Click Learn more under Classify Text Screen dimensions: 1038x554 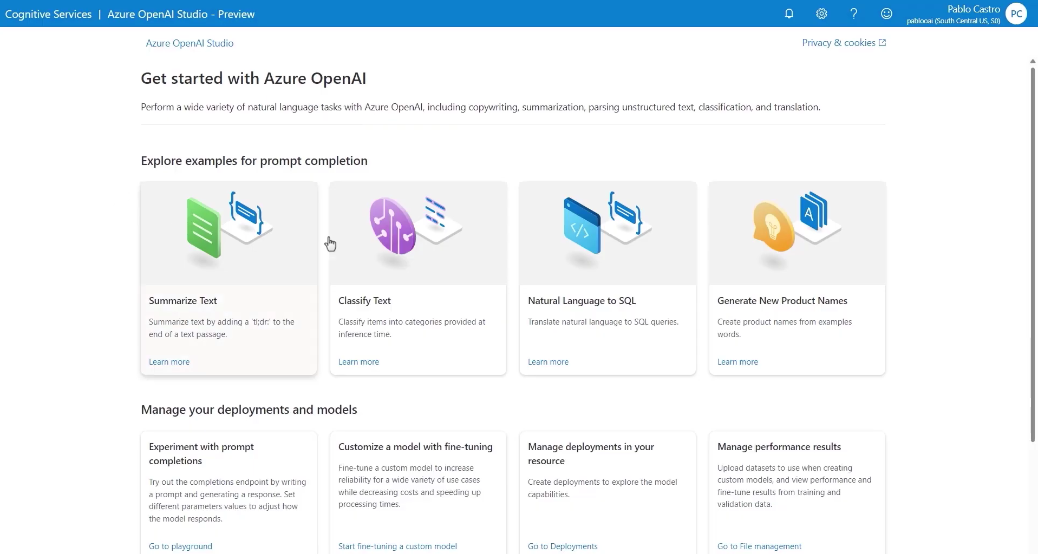coord(358,362)
